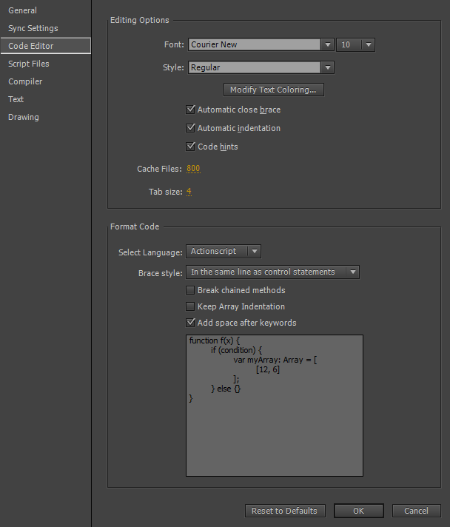Go to Script Files preferences
The image size is (450, 527).
tap(29, 64)
